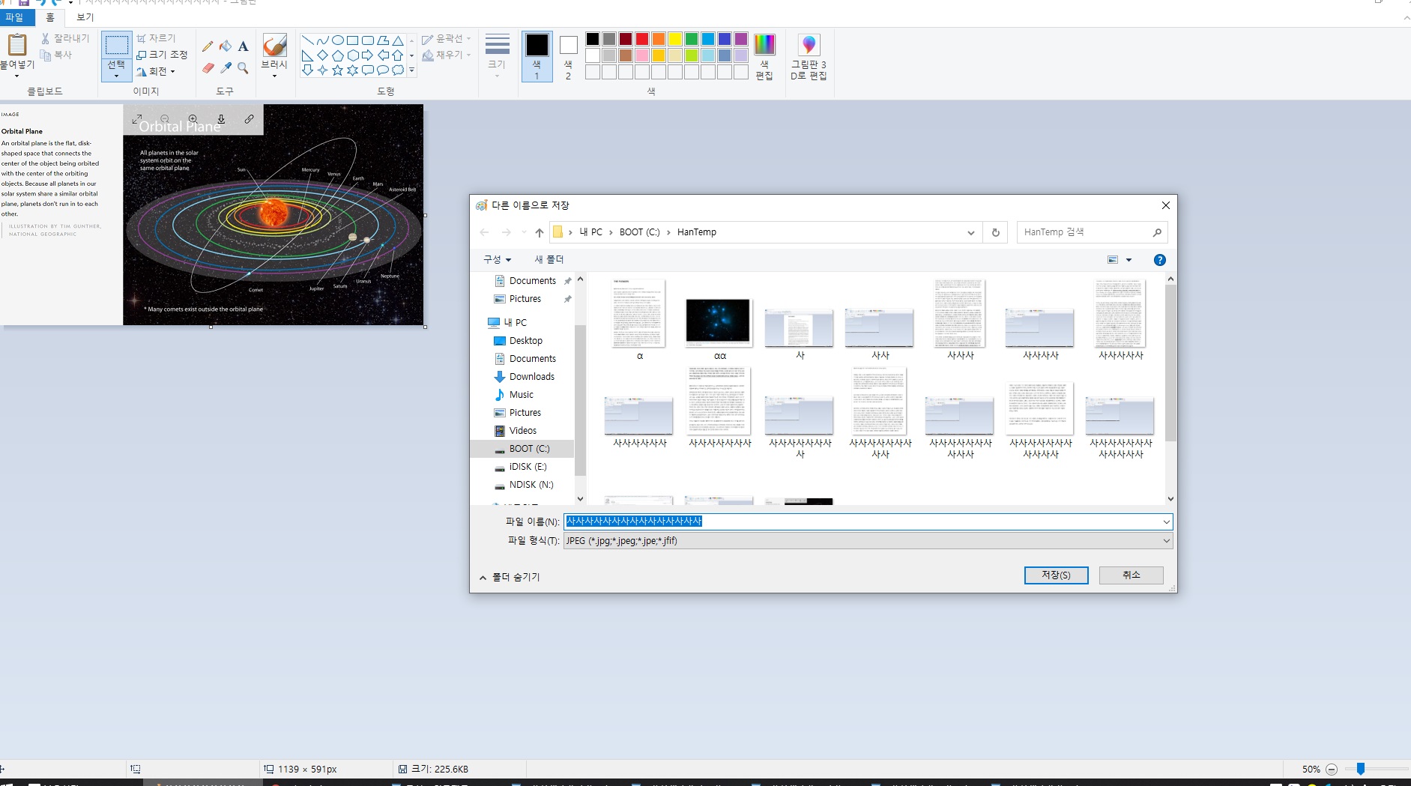1411x786 pixels.
Task: Click the Crop (자르기) tool
Action: (x=156, y=38)
